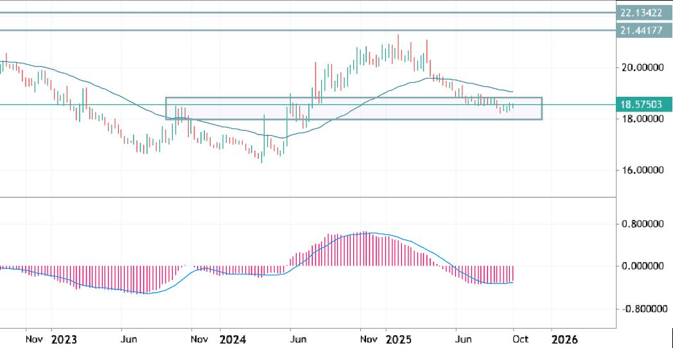673x348 pixels.
Task: Click the -0.800000 indicator axis label
Action: [x=643, y=309]
